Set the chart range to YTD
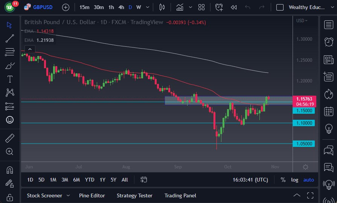Image resolution: width=337 pixels, height=203 pixels. pyautogui.click(x=90, y=180)
